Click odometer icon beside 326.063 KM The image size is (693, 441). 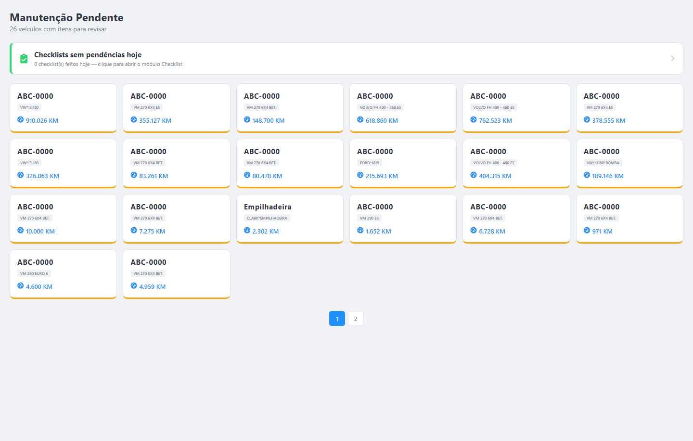(x=21, y=175)
